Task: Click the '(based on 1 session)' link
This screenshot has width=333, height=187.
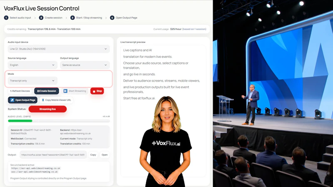Action: coord(194,29)
